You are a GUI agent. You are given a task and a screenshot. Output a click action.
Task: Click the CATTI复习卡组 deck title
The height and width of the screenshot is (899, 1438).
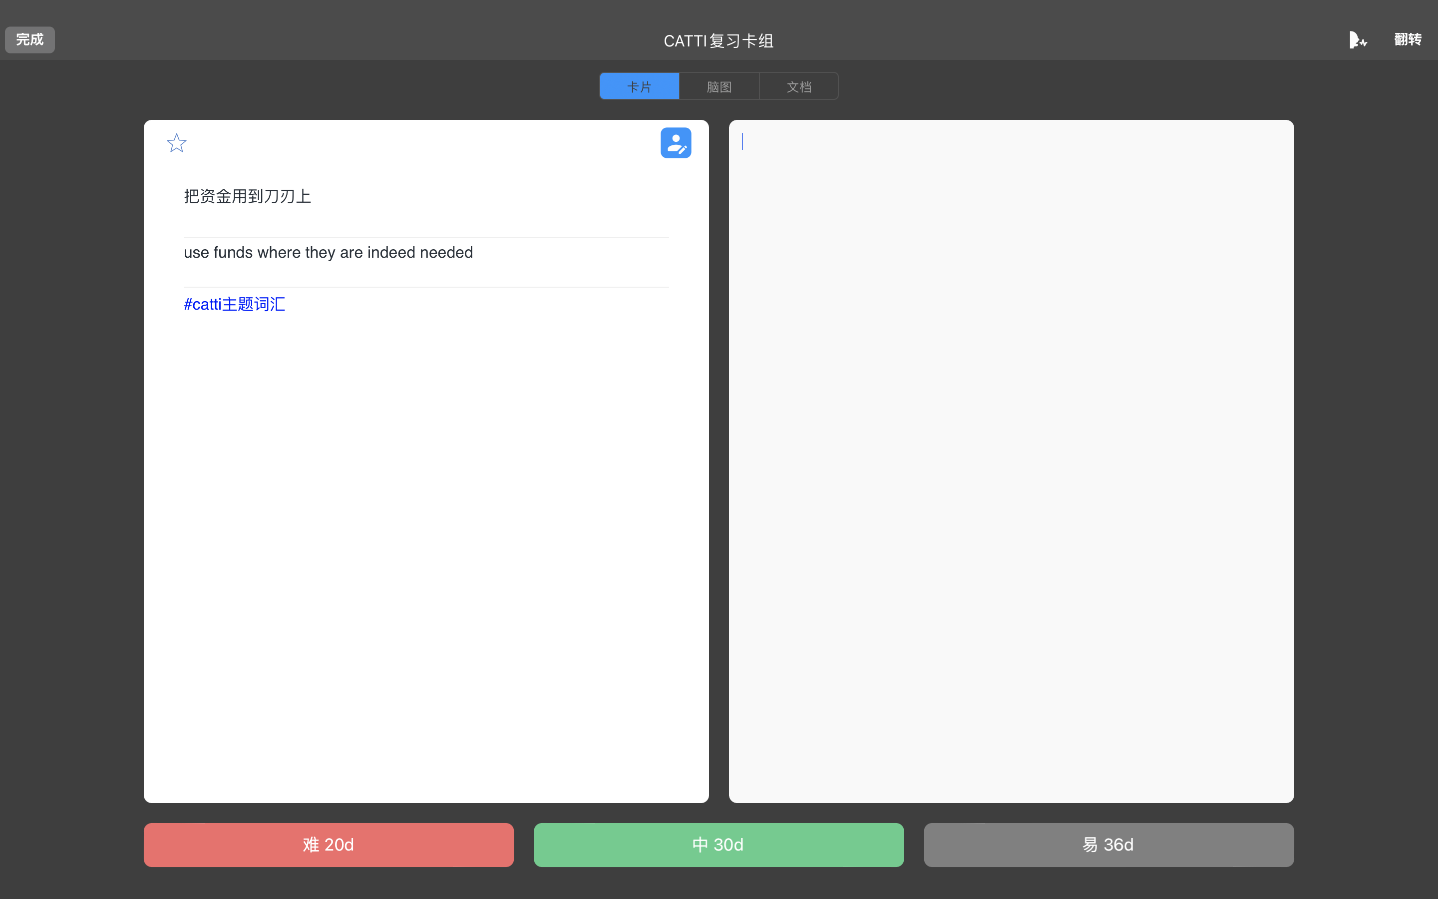[719, 40]
